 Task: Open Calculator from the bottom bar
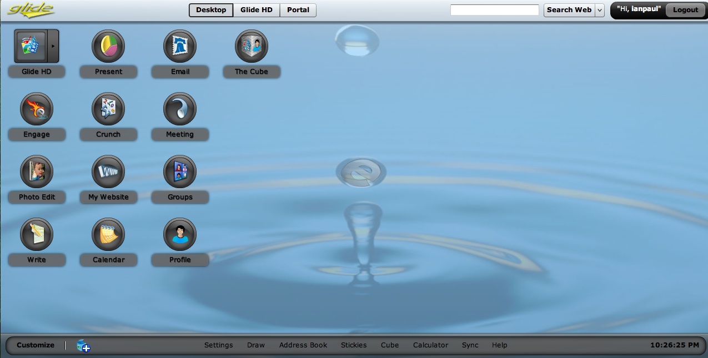tap(430, 345)
